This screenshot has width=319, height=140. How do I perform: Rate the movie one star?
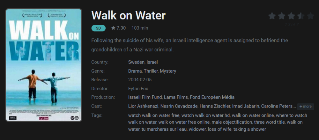coord(272,16)
